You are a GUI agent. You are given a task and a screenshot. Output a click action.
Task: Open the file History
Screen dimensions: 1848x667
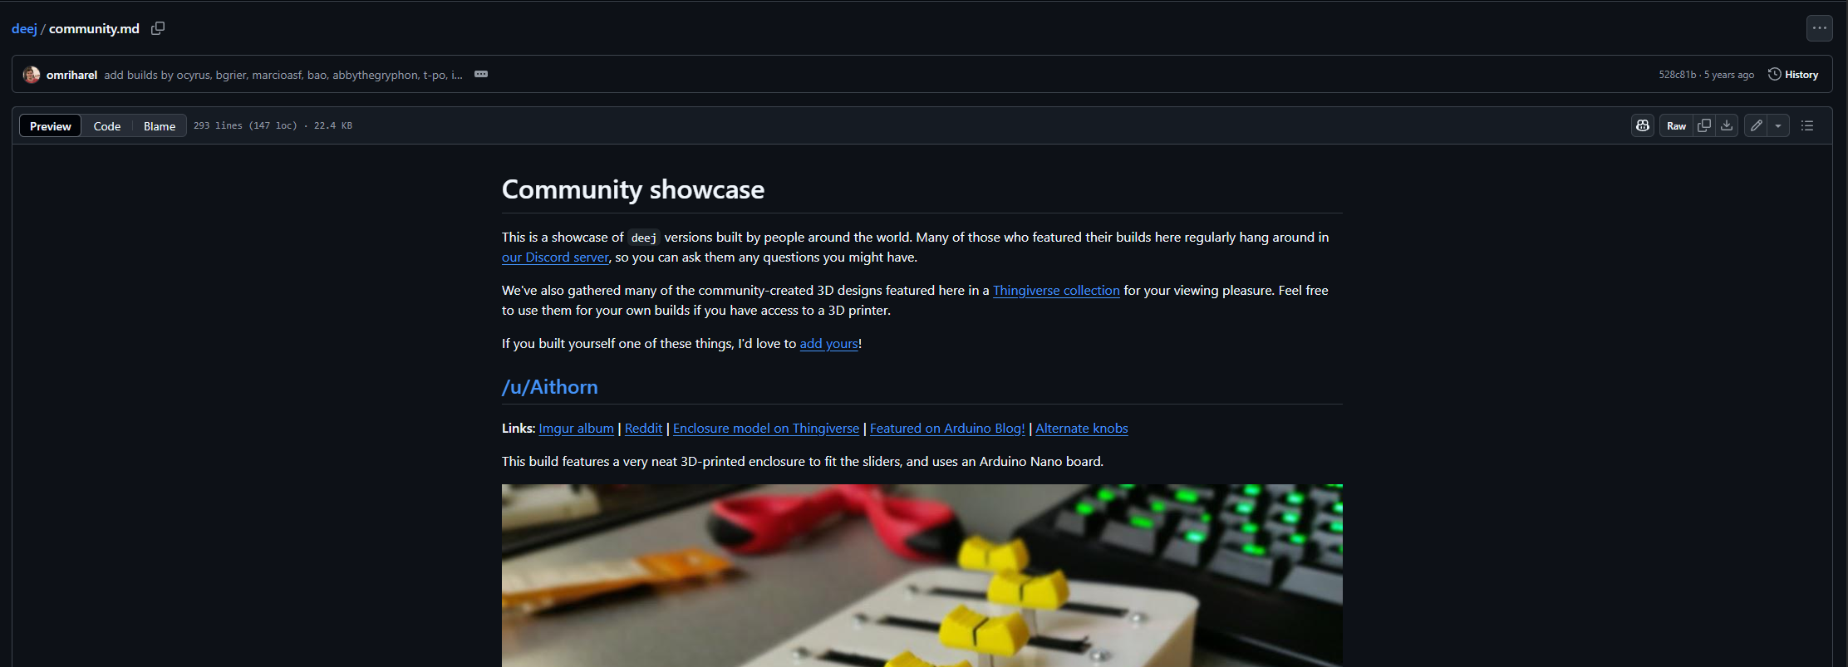pyautogui.click(x=1793, y=75)
